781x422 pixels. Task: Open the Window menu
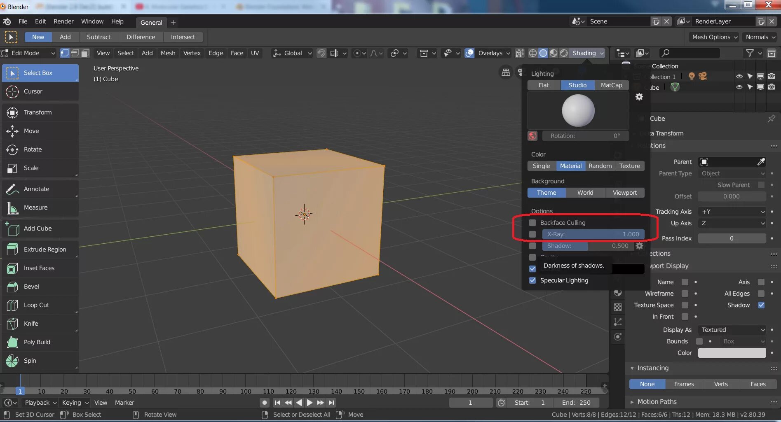[92, 21]
